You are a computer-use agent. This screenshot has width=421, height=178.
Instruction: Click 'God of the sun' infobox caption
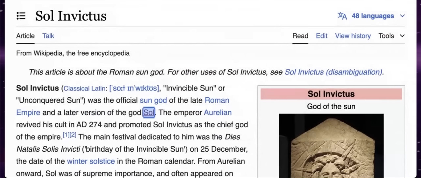click(x=331, y=106)
